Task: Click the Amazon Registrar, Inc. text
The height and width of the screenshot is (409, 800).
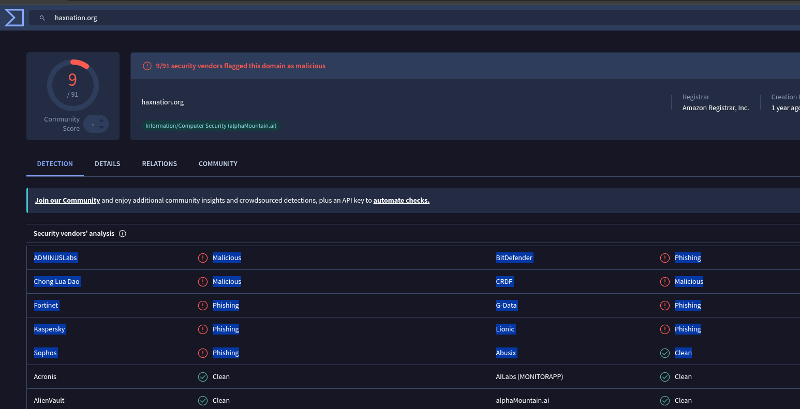Action: [716, 108]
